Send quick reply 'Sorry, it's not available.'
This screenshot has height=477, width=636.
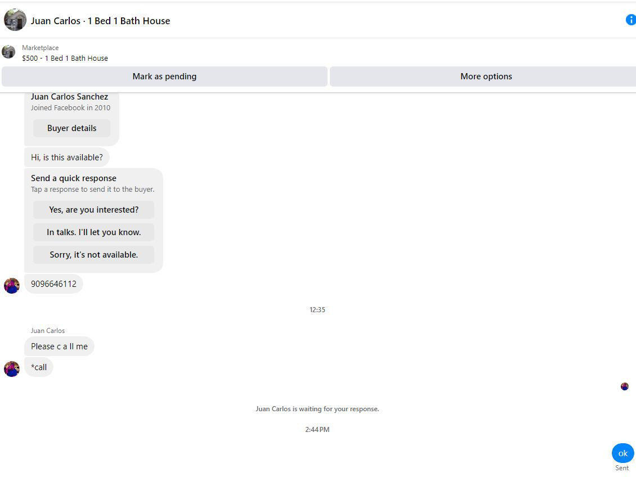[93, 254]
